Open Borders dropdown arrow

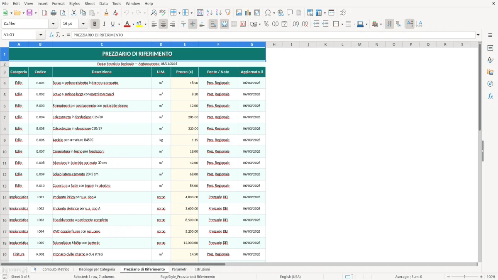pos(342,24)
